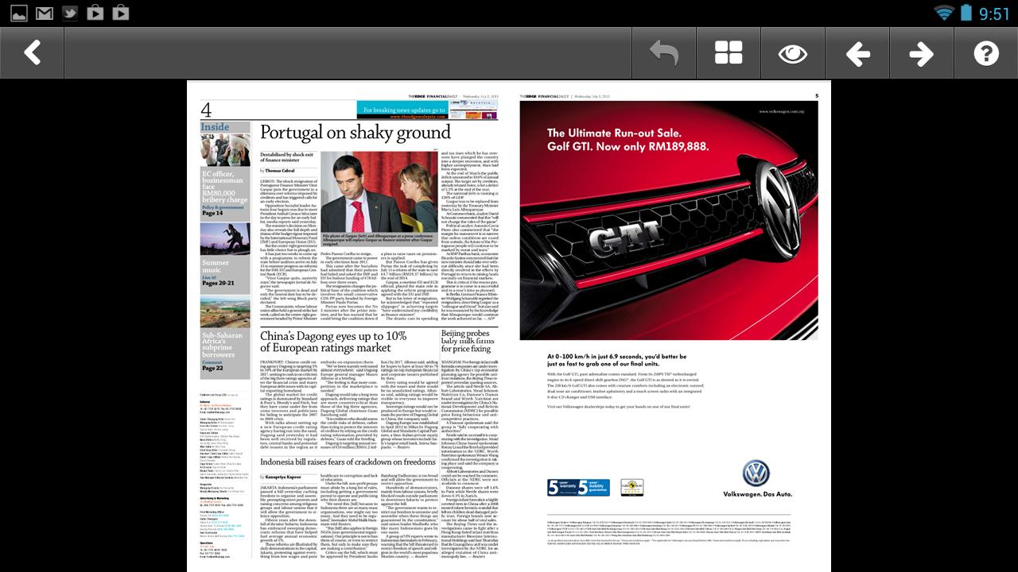
Task: Toggle the eye reading-view icon
Action: (x=793, y=52)
